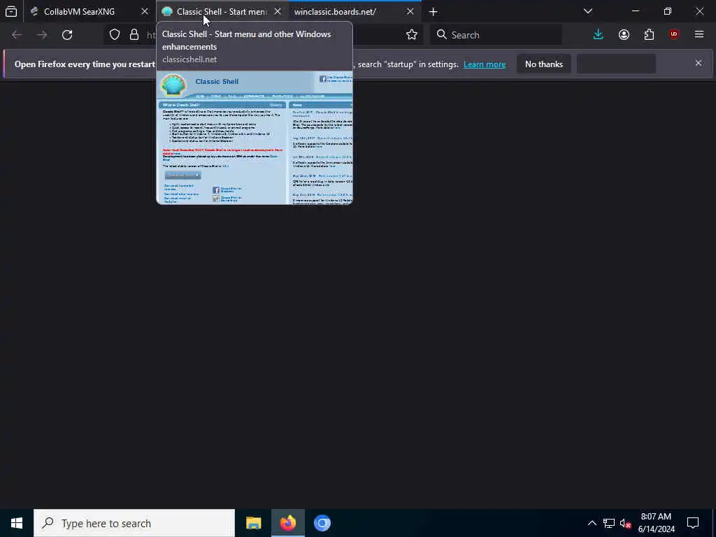Restore down the Firefox window
The image size is (716, 537).
pos(668,11)
